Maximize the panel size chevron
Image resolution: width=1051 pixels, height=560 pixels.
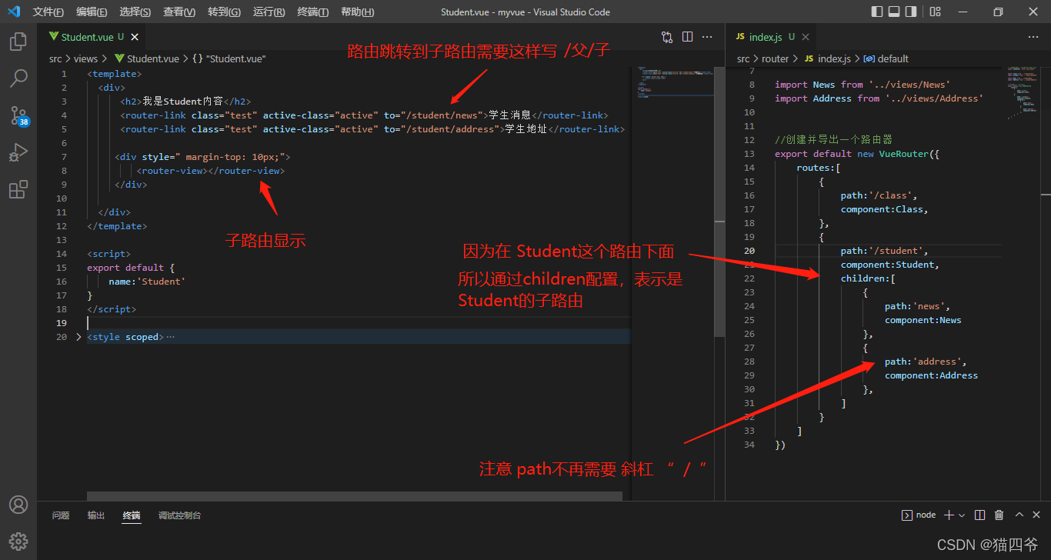[1019, 515]
